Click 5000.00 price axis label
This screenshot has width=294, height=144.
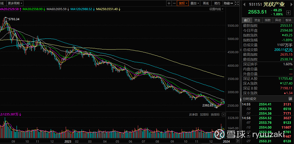(233, 39)
